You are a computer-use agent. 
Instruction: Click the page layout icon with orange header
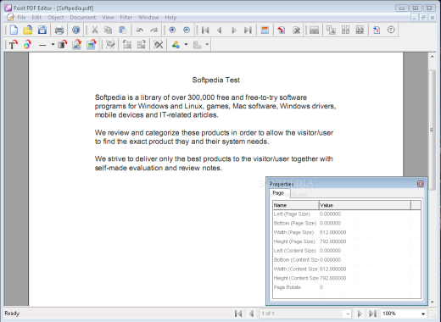click(265, 30)
